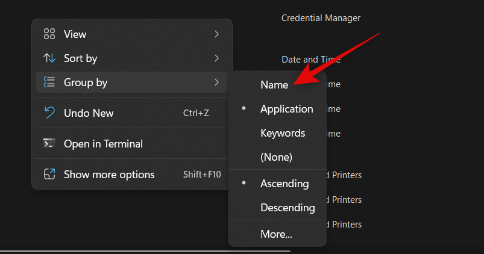Group items by Name
This screenshot has height=254, width=484.
[274, 85]
